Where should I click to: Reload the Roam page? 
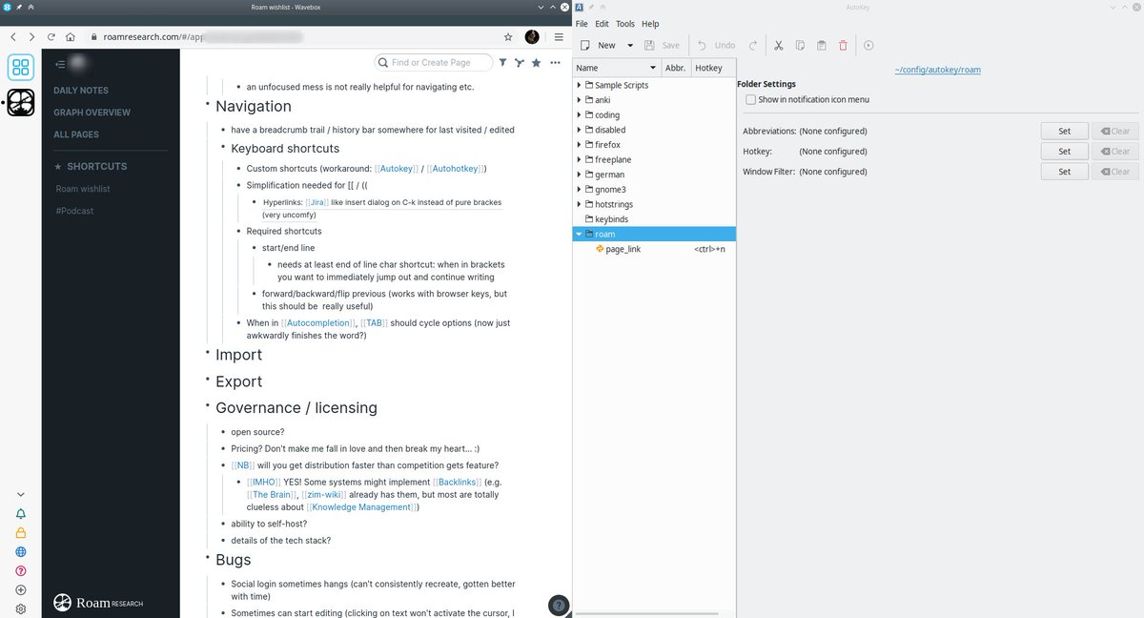click(51, 37)
